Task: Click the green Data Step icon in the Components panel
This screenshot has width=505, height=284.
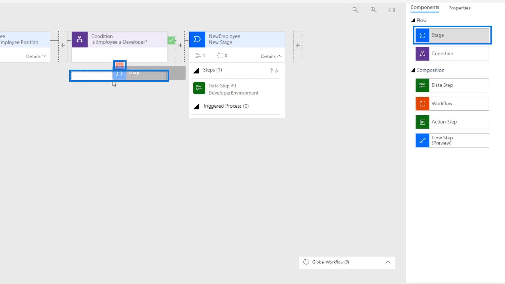Action: pos(422,85)
